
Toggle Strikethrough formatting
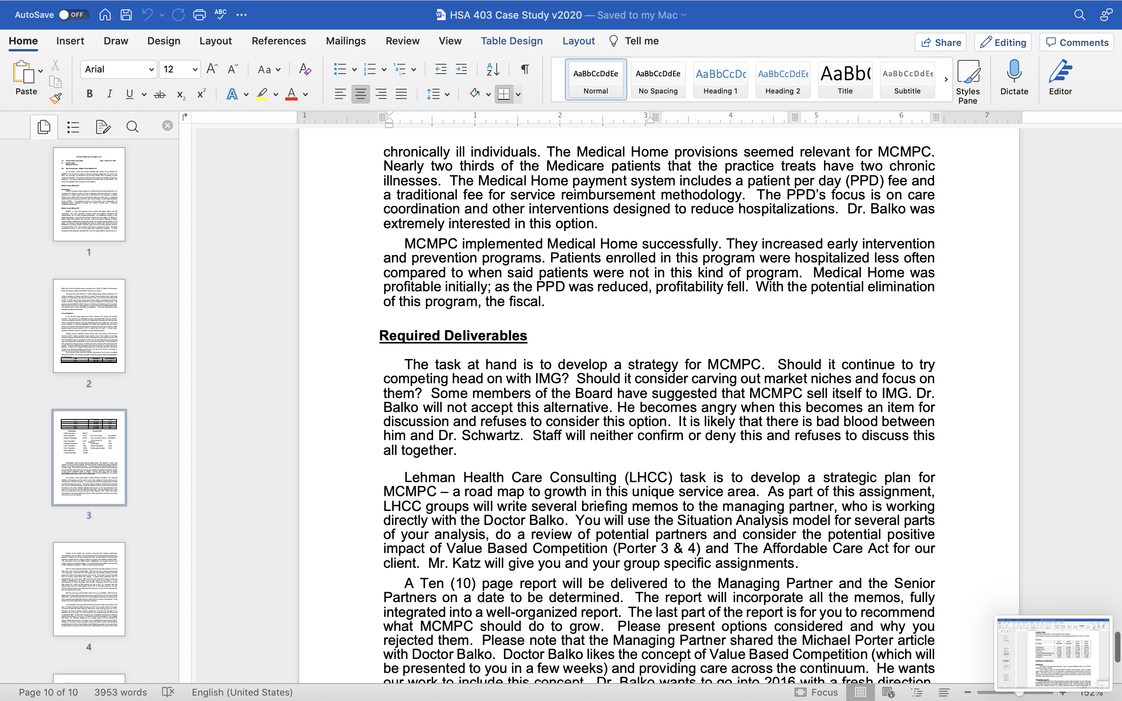[160, 95]
